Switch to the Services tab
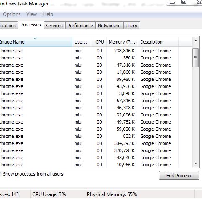Viewport: 202px width, 199px height. pos(54,26)
